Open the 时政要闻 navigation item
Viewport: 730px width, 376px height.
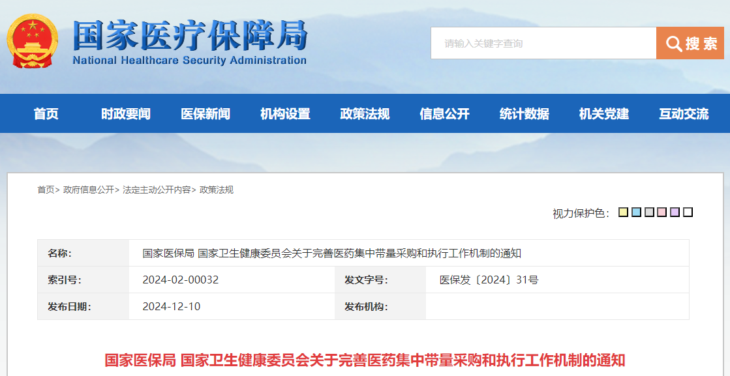(126, 113)
